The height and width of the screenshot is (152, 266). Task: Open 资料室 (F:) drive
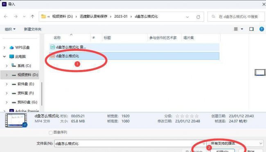(26, 93)
